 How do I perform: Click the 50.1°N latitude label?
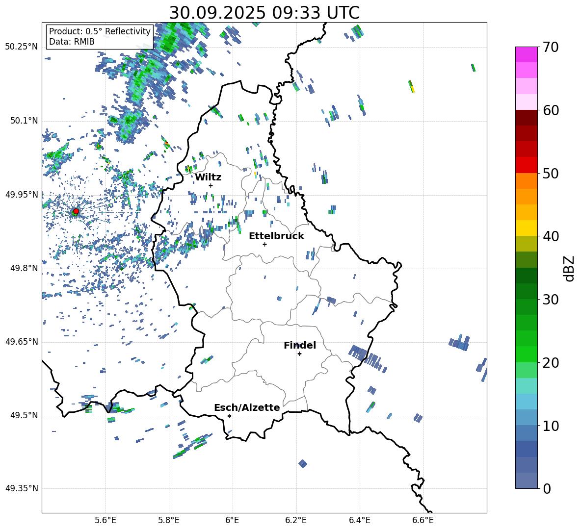click(24, 121)
